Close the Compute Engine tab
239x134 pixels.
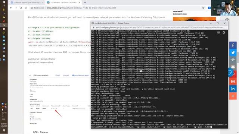tap(43, 3)
